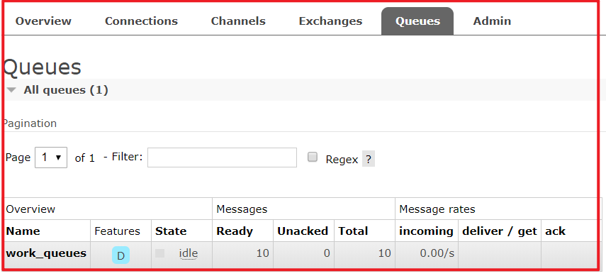Enable the Regex checkbox
Viewport: 606px width, 276px height.
313,157
